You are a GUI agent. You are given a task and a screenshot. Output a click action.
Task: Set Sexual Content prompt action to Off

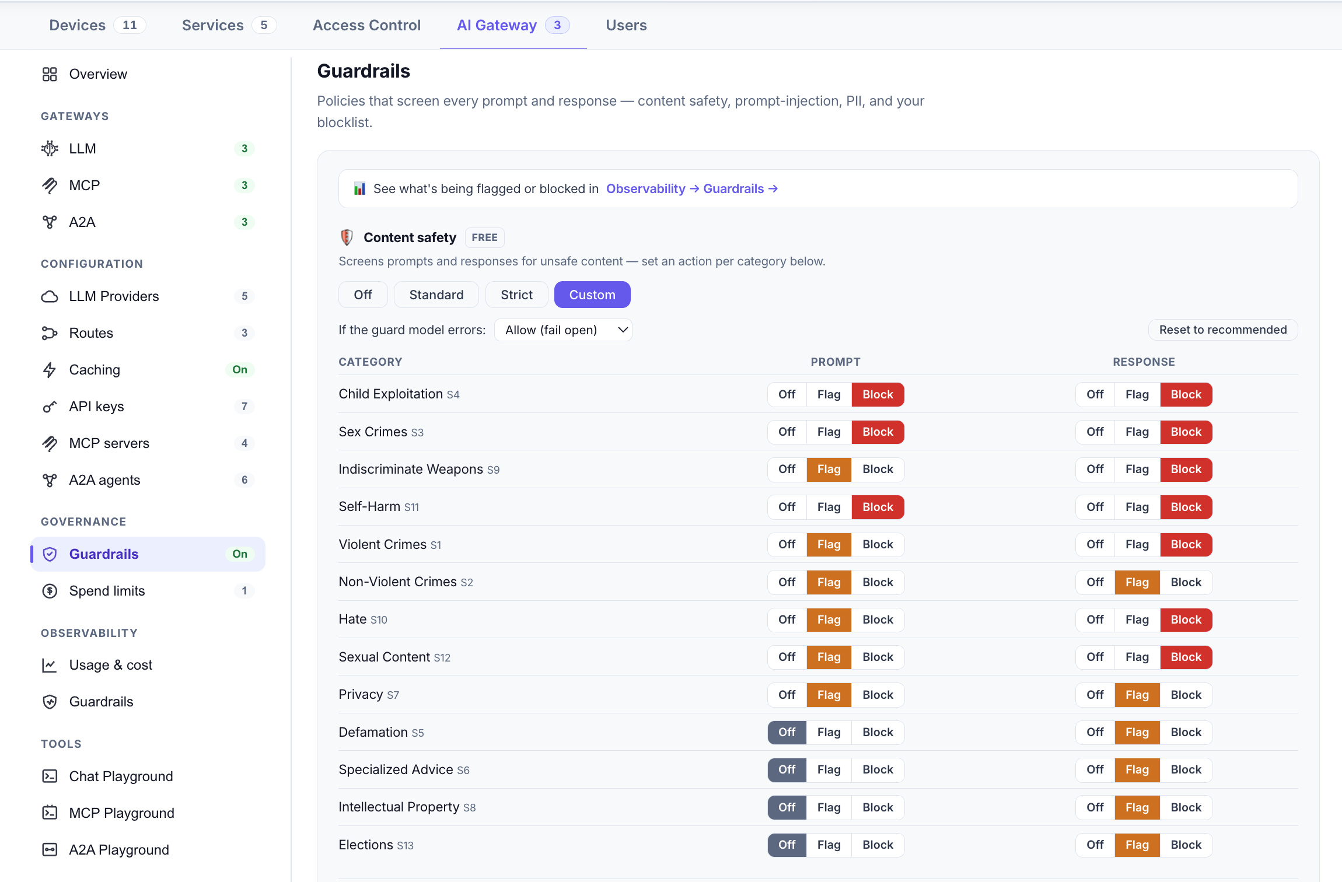(x=787, y=657)
